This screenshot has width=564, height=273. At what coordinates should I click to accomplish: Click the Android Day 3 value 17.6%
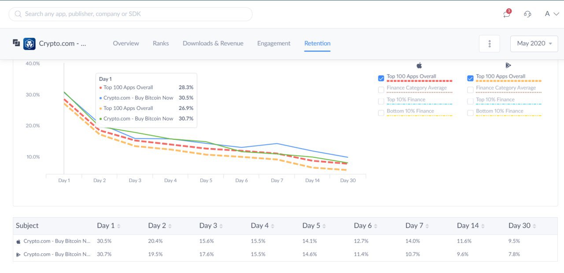click(x=207, y=254)
